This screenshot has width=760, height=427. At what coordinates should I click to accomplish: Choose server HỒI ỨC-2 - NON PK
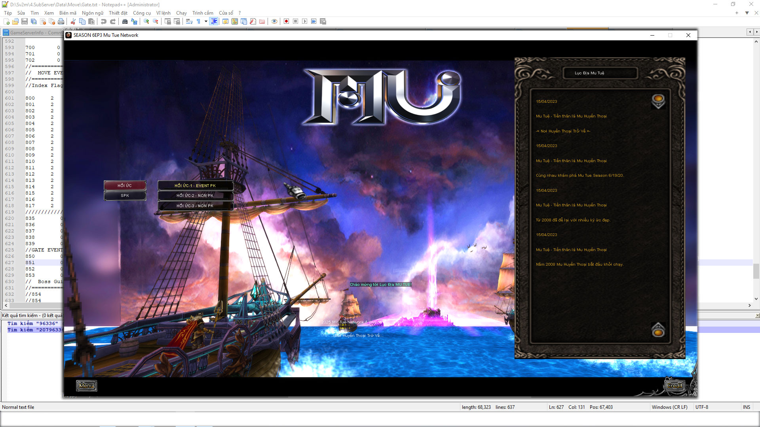tap(195, 196)
